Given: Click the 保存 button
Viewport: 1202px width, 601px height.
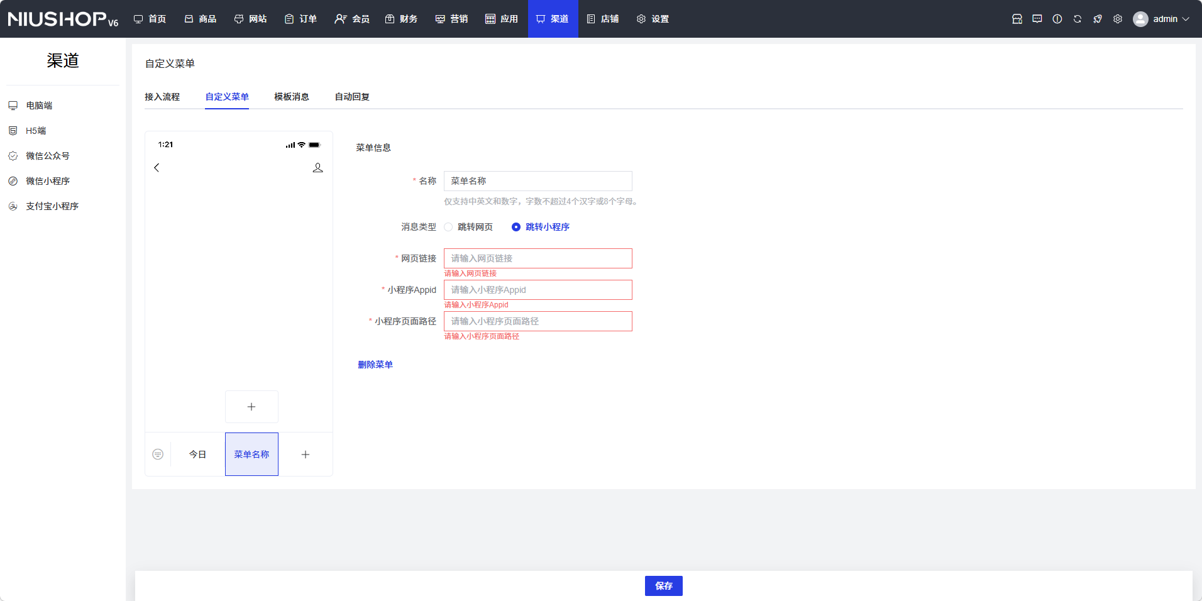Looking at the screenshot, I should coord(663,585).
